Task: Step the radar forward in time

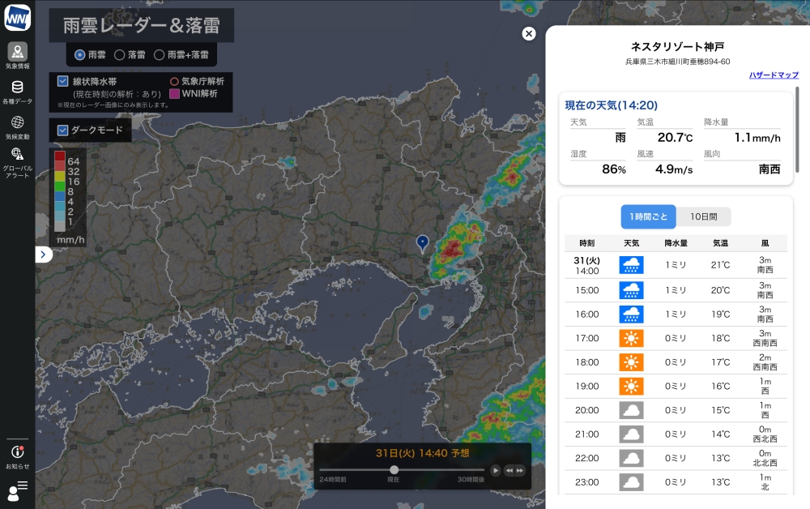Action: (x=520, y=470)
